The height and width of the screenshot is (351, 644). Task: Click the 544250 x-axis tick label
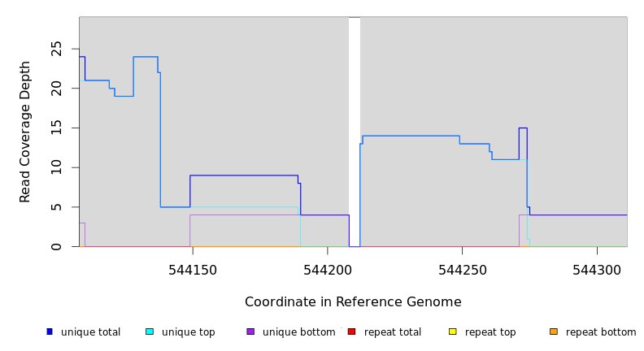coord(462,271)
